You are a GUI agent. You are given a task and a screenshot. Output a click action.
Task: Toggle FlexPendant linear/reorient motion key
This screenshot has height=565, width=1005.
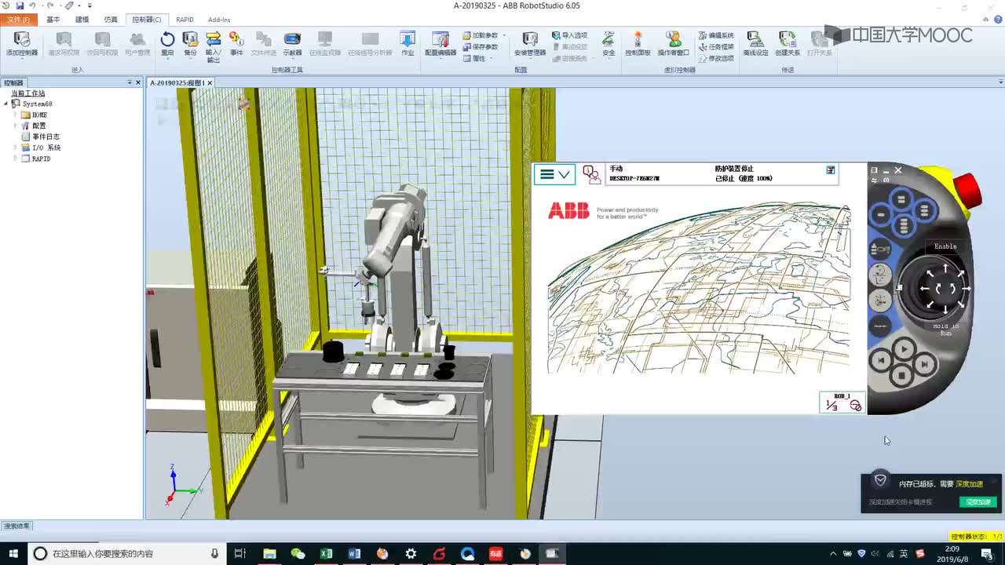(879, 274)
